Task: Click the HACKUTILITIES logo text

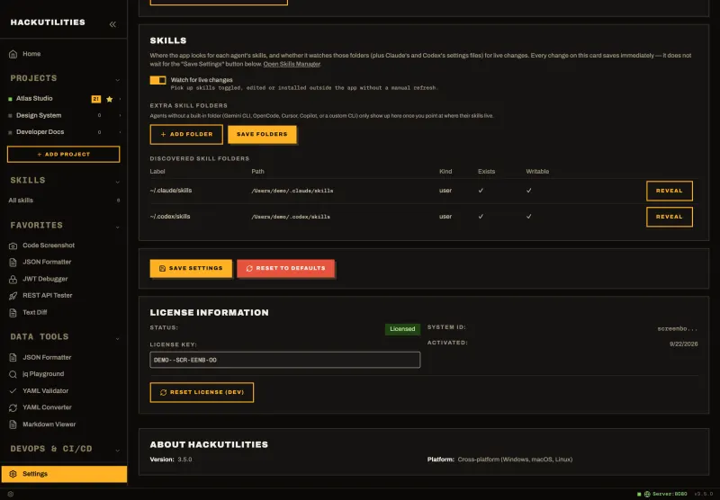Action: tap(48, 22)
